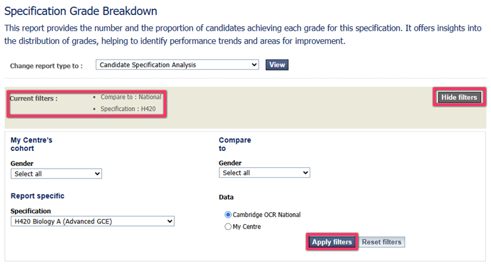This screenshot has height=264, width=491.
Task: Open the Specification H420 Biology dropdown
Action: click(93, 222)
